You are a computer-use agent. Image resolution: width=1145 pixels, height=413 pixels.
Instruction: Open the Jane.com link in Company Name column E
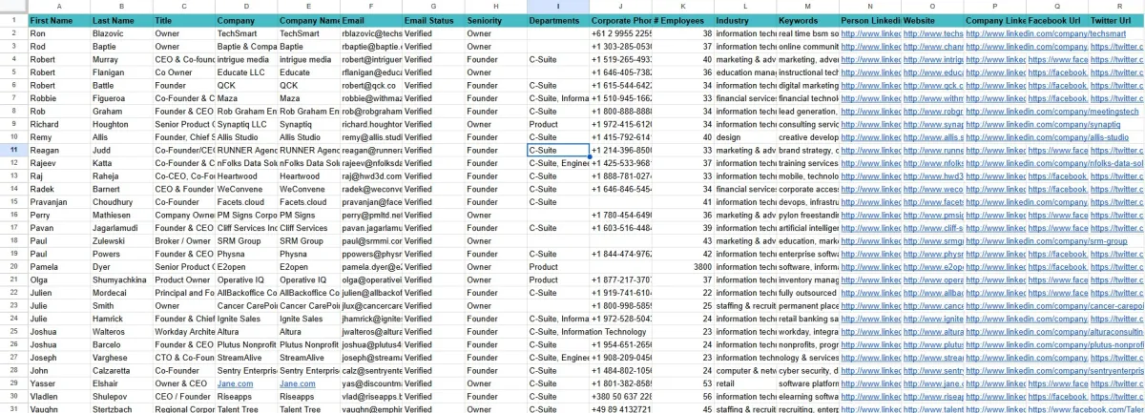click(x=298, y=383)
